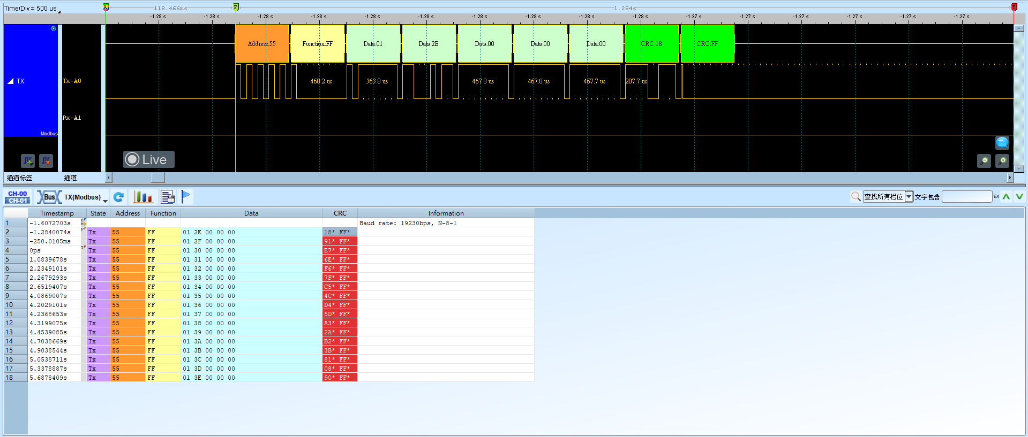Image resolution: width=1028 pixels, height=437 pixels.
Task: Click the Function column header
Action: 163,213
